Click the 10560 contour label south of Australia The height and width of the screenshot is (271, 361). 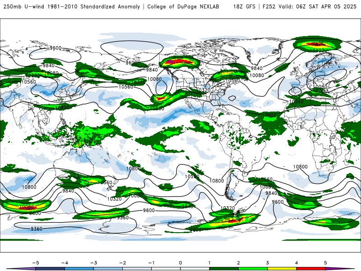105,182
